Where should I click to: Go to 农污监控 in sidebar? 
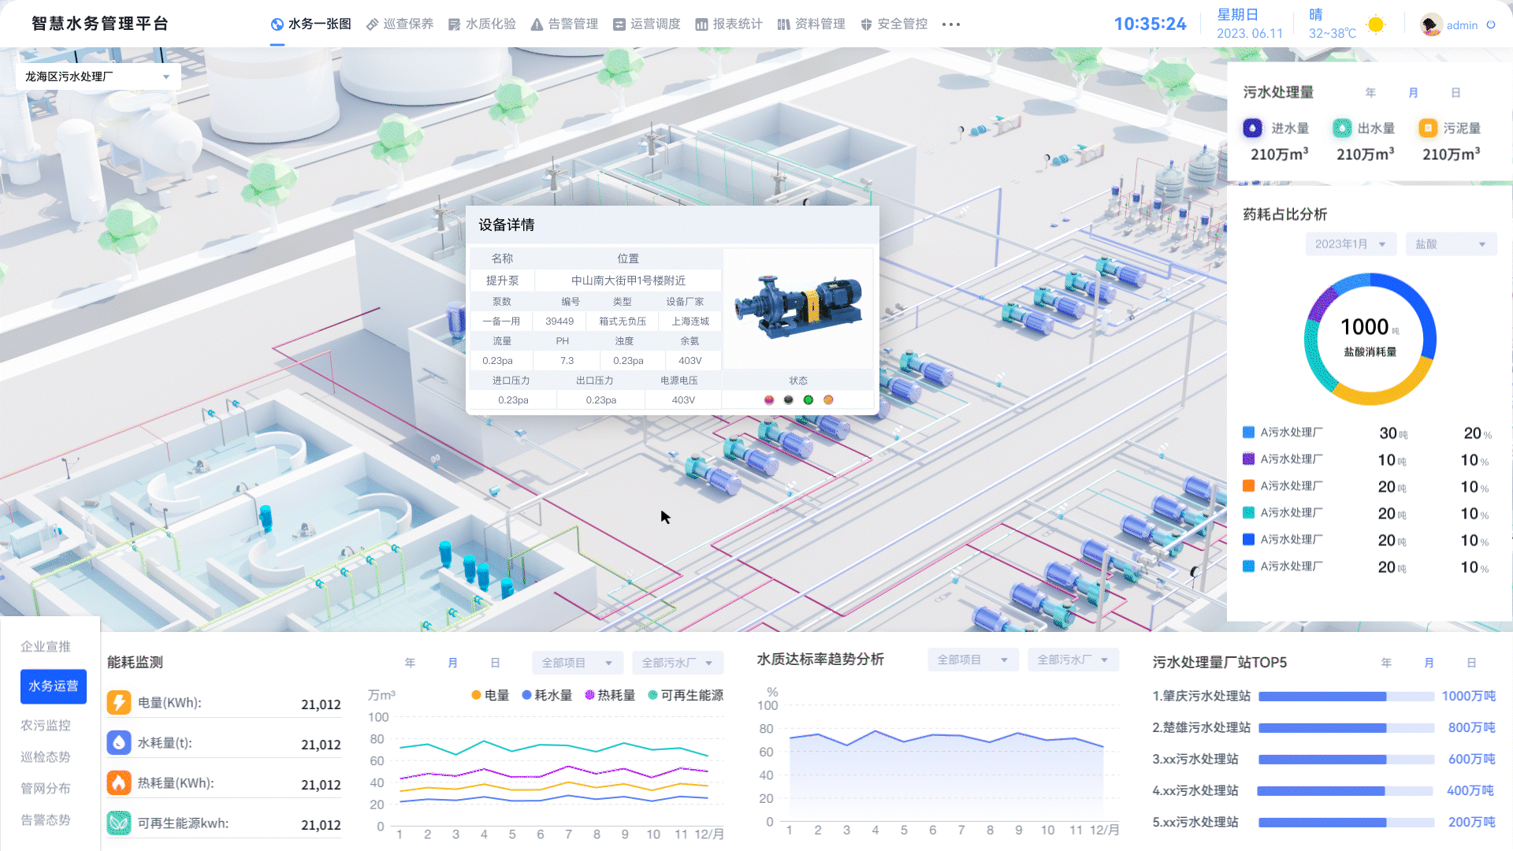(46, 725)
